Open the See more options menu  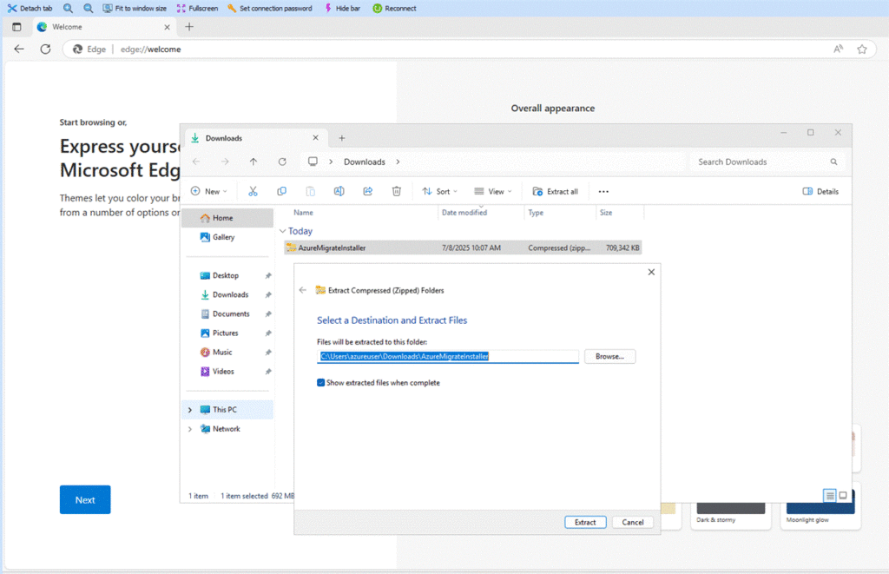click(603, 191)
